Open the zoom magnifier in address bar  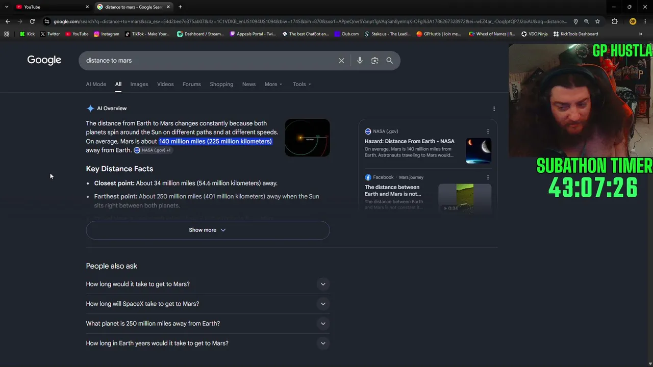click(x=587, y=21)
